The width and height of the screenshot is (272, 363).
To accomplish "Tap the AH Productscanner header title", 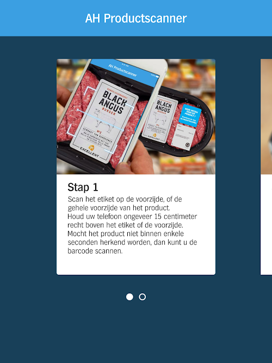I will 136,19.
